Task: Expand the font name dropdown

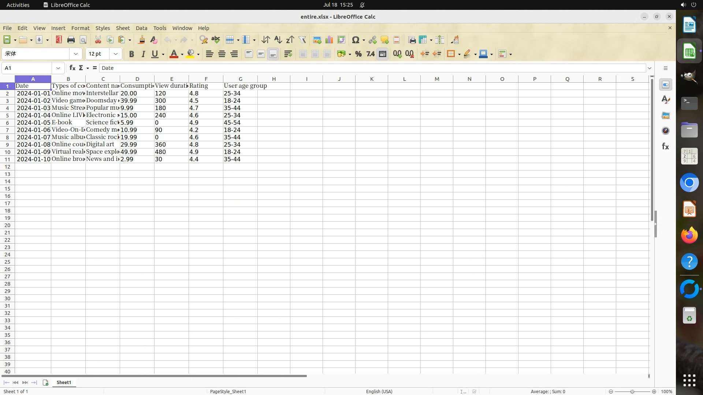Action: click(x=76, y=54)
